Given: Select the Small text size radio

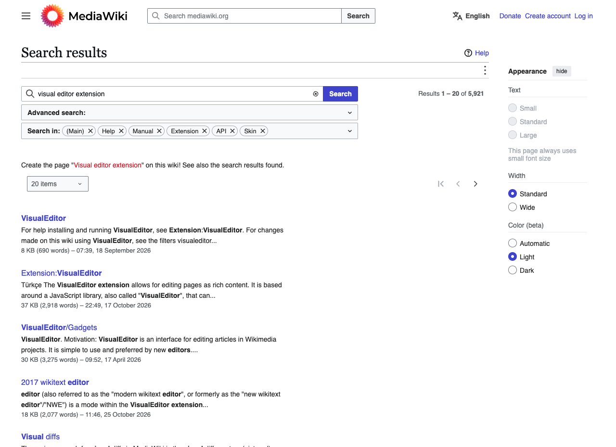Looking at the screenshot, I should point(513,108).
